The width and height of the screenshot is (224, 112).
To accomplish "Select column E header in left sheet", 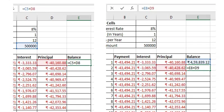I will 79,18.
